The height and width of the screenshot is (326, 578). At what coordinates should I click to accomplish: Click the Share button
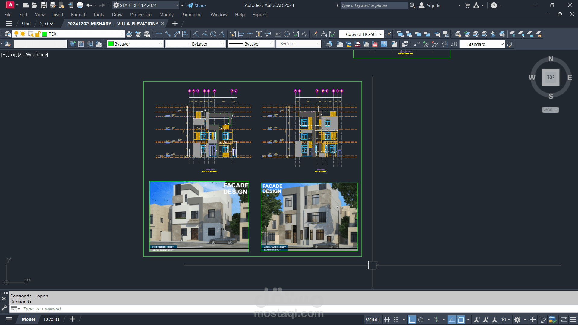click(x=196, y=5)
